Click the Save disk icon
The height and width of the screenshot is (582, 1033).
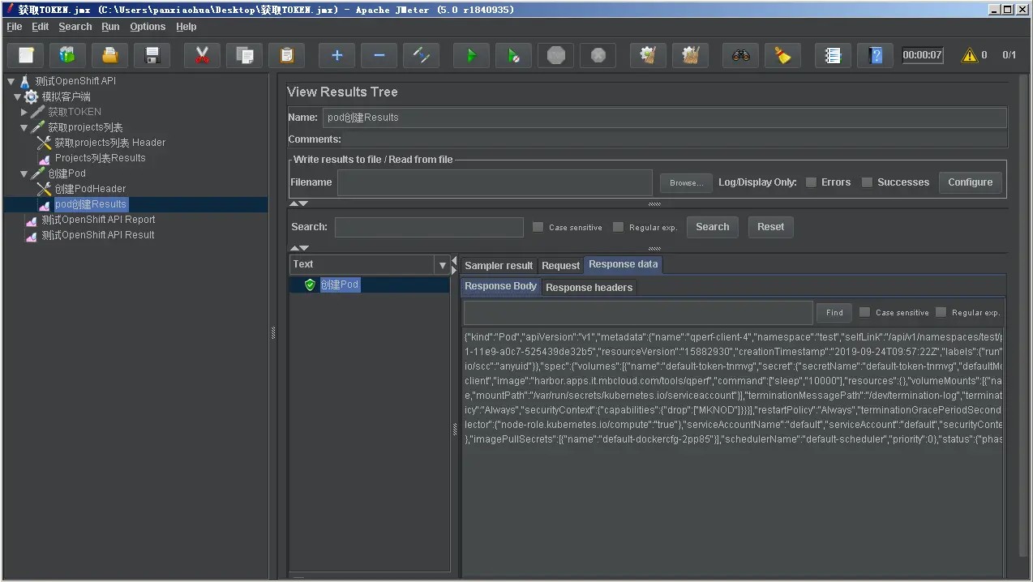[x=152, y=55]
